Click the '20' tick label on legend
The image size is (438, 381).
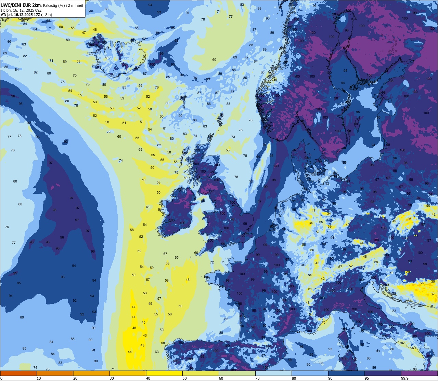coord(75,378)
